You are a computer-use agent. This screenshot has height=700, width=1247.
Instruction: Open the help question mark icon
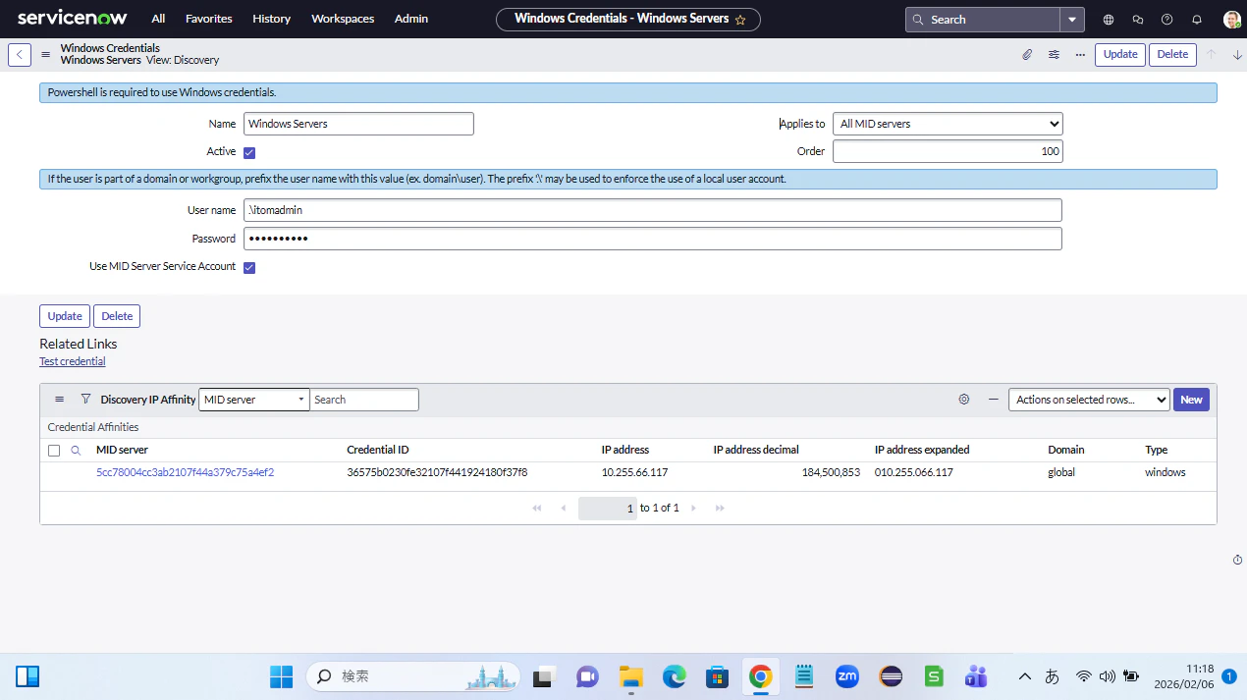tap(1166, 20)
